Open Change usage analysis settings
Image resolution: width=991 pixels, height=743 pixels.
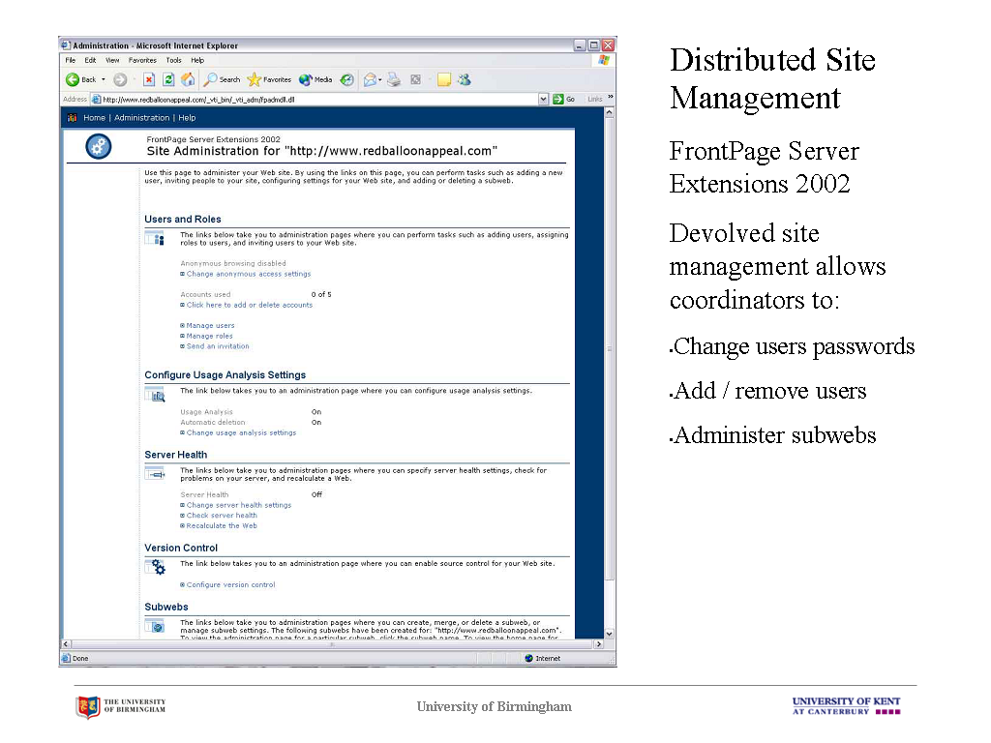(x=241, y=432)
